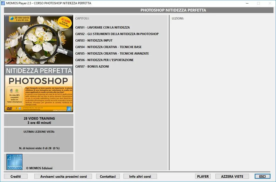Click the 28 VIDEO TRAINING info panel
This screenshot has width=276, height=182.
pyautogui.click(x=39, y=120)
